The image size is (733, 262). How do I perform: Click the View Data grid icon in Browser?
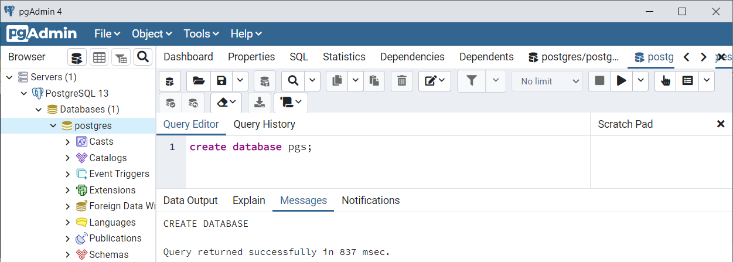(99, 57)
